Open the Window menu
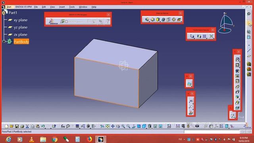The width and height of the screenshot is (254, 143). pyautogui.click(x=83, y=7)
